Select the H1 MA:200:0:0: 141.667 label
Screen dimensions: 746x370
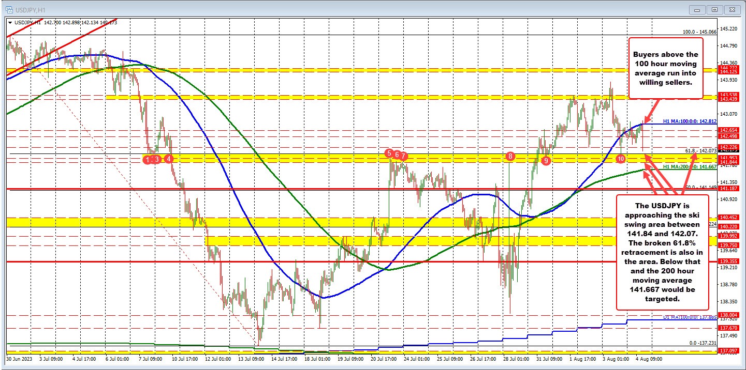pyautogui.click(x=689, y=167)
